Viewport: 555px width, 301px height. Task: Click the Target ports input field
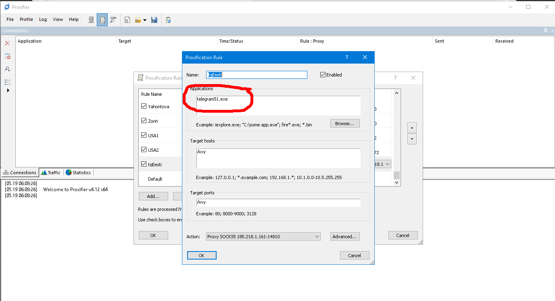[278, 203]
